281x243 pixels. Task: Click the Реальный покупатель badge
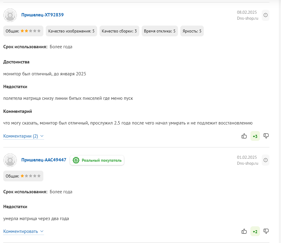(97, 160)
